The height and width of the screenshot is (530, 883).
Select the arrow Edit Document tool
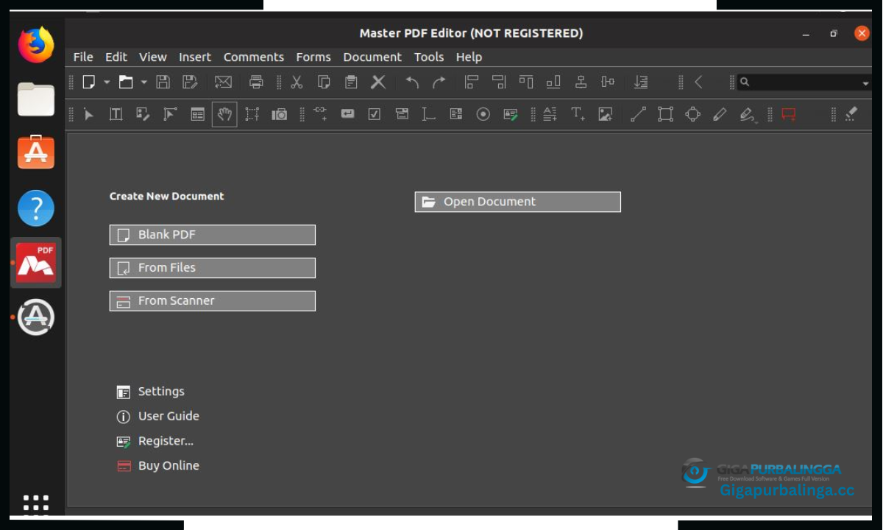click(x=89, y=114)
